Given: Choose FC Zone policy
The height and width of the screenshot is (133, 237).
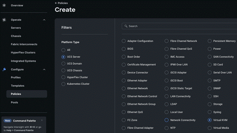Looking at the screenshot, I should click(124, 120).
